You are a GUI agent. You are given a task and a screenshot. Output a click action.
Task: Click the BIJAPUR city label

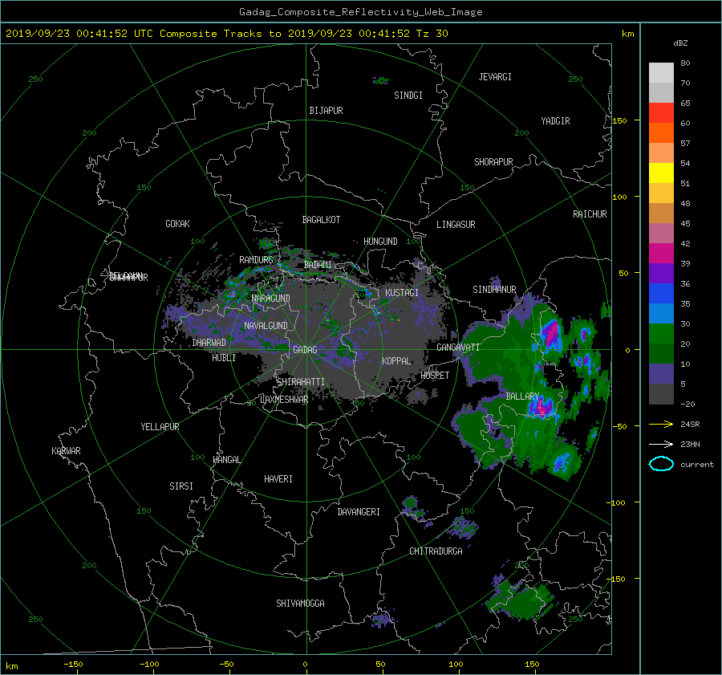click(x=326, y=111)
